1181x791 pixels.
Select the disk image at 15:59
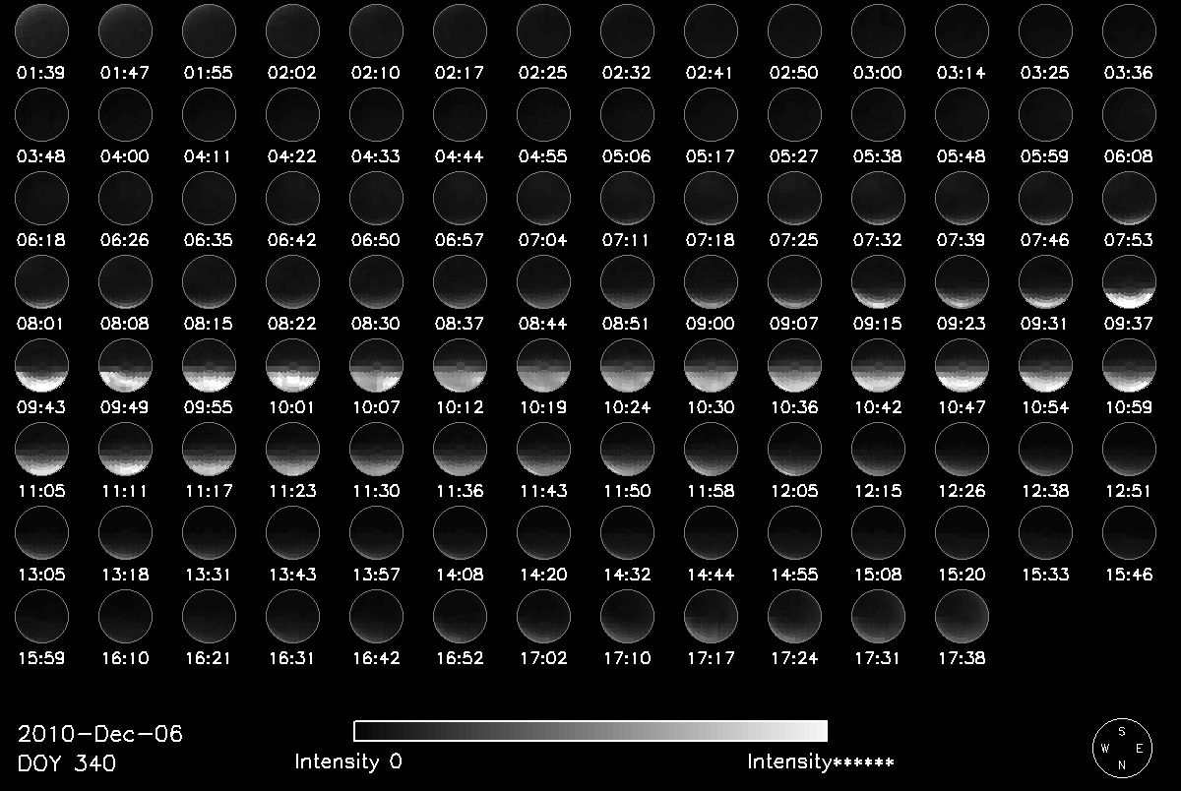click(42, 620)
